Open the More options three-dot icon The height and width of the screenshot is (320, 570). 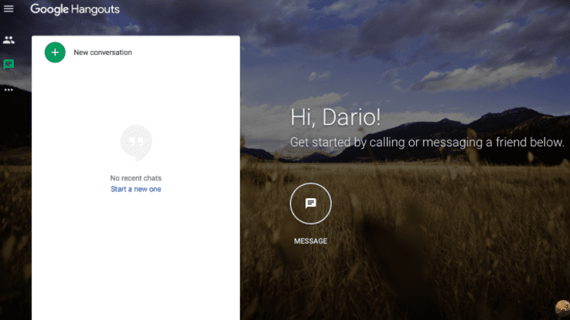click(x=9, y=89)
